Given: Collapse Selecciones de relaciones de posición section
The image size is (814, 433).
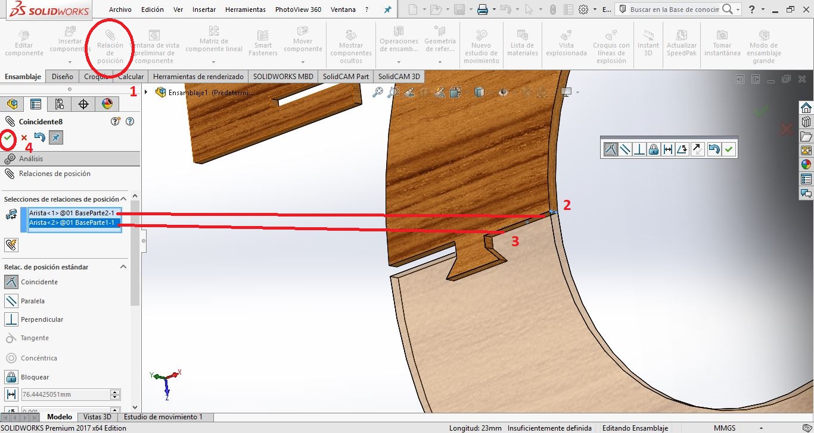Looking at the screenshot, I should tap(124, 199).
